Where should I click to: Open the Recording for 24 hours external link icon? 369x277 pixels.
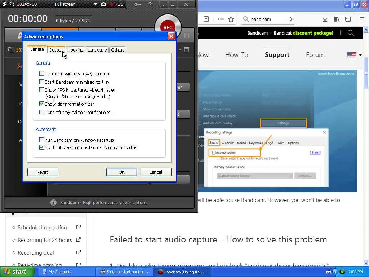click(x=79, y=239)
